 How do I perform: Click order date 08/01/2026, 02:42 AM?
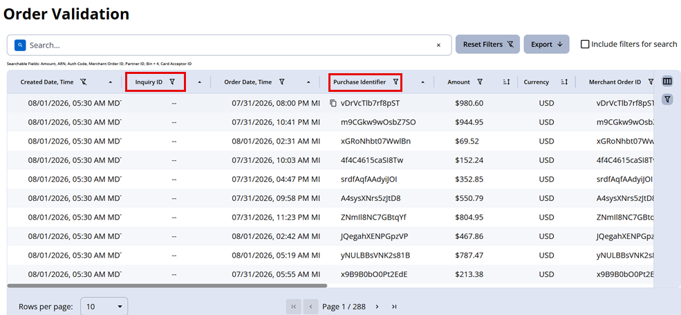(x=276, y=237)
